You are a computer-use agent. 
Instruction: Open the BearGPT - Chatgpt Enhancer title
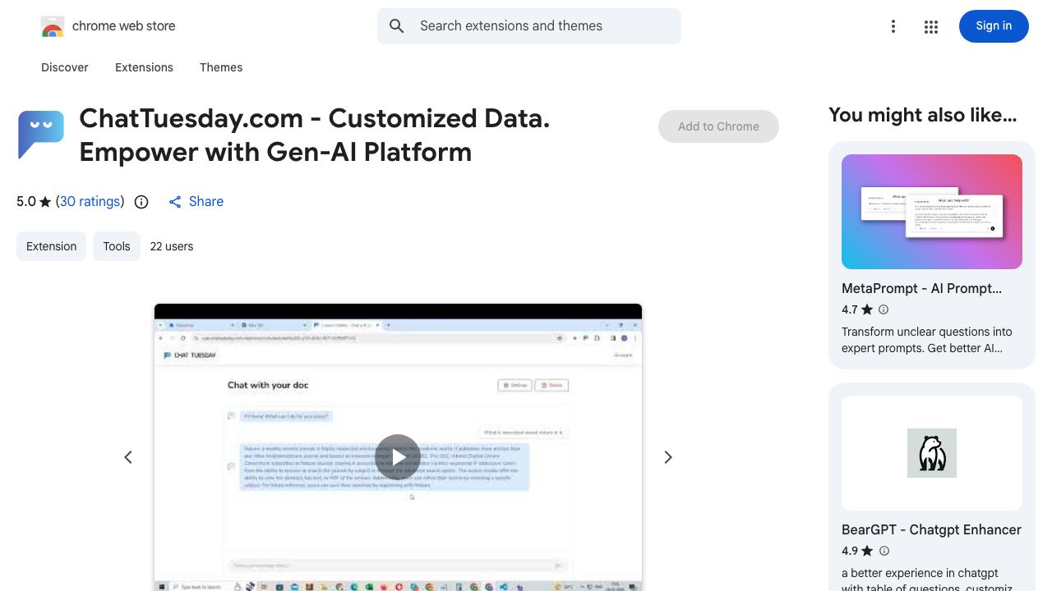click(x=931, y=529)
